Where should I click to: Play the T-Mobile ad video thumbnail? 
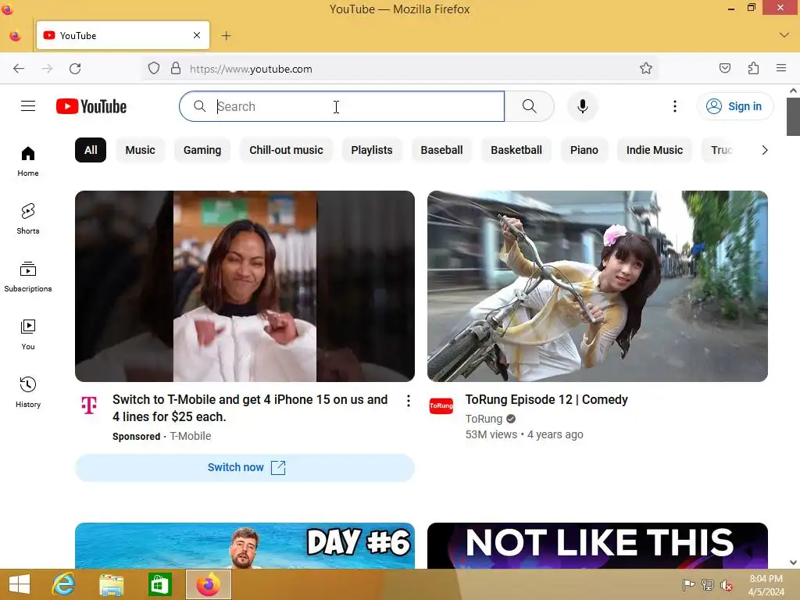tap(245, 286)
